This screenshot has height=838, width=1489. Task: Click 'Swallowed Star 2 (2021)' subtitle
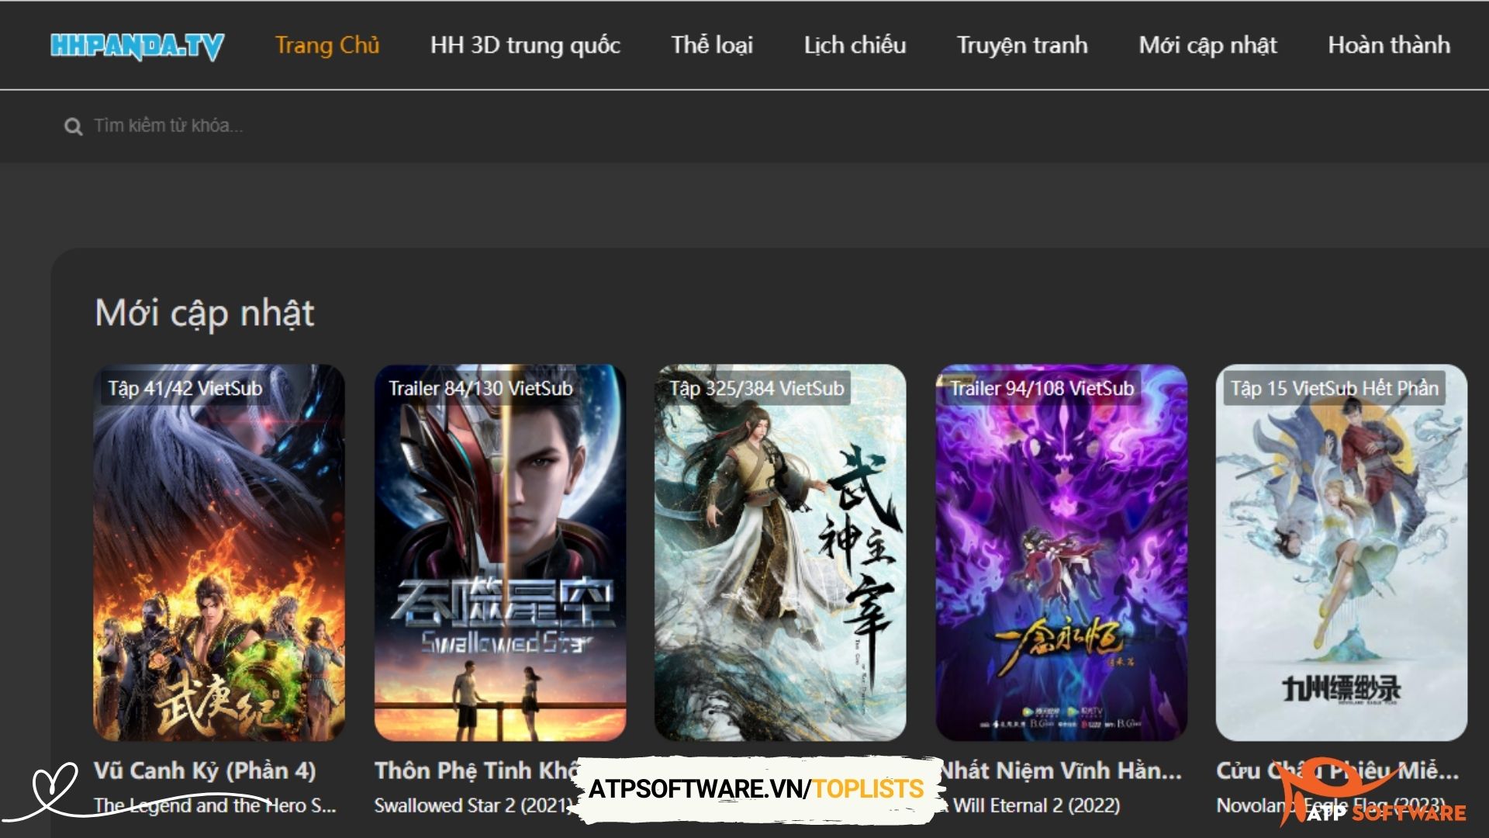[x=474, y=805]
